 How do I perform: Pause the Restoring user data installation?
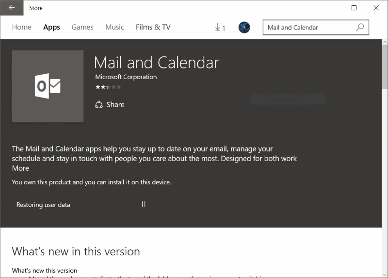point(144,204)
